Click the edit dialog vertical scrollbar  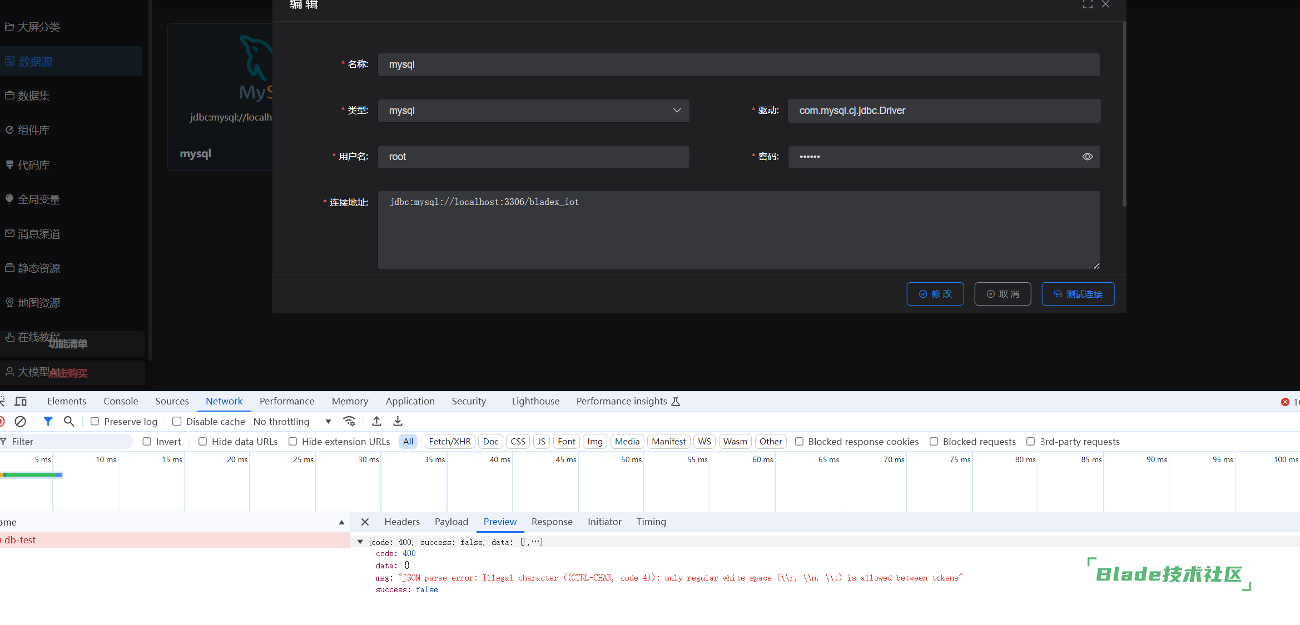pyautogui.click(x=1124, y=114)
